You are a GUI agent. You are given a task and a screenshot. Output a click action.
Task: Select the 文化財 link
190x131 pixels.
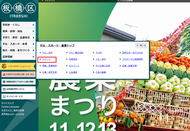(99, 53)
